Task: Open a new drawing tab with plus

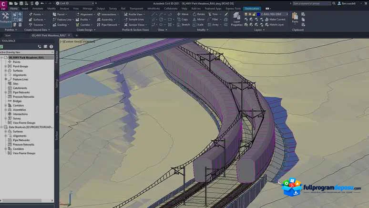Action: pyautogui.click(x=76, y=35)
